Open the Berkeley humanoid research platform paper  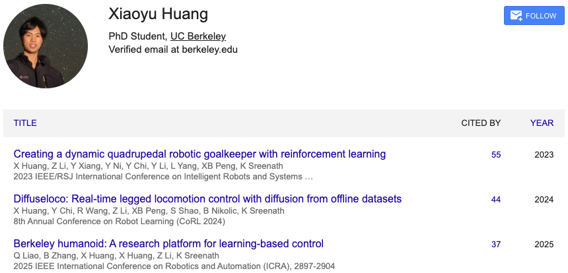(x=168, y=244)
